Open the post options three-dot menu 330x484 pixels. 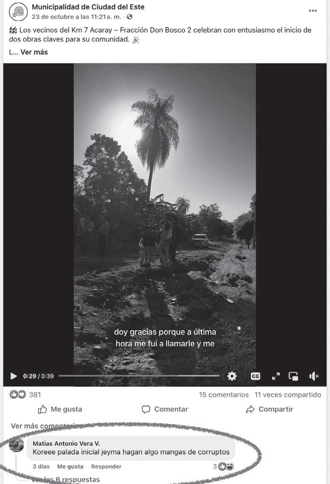coord(313,11)
